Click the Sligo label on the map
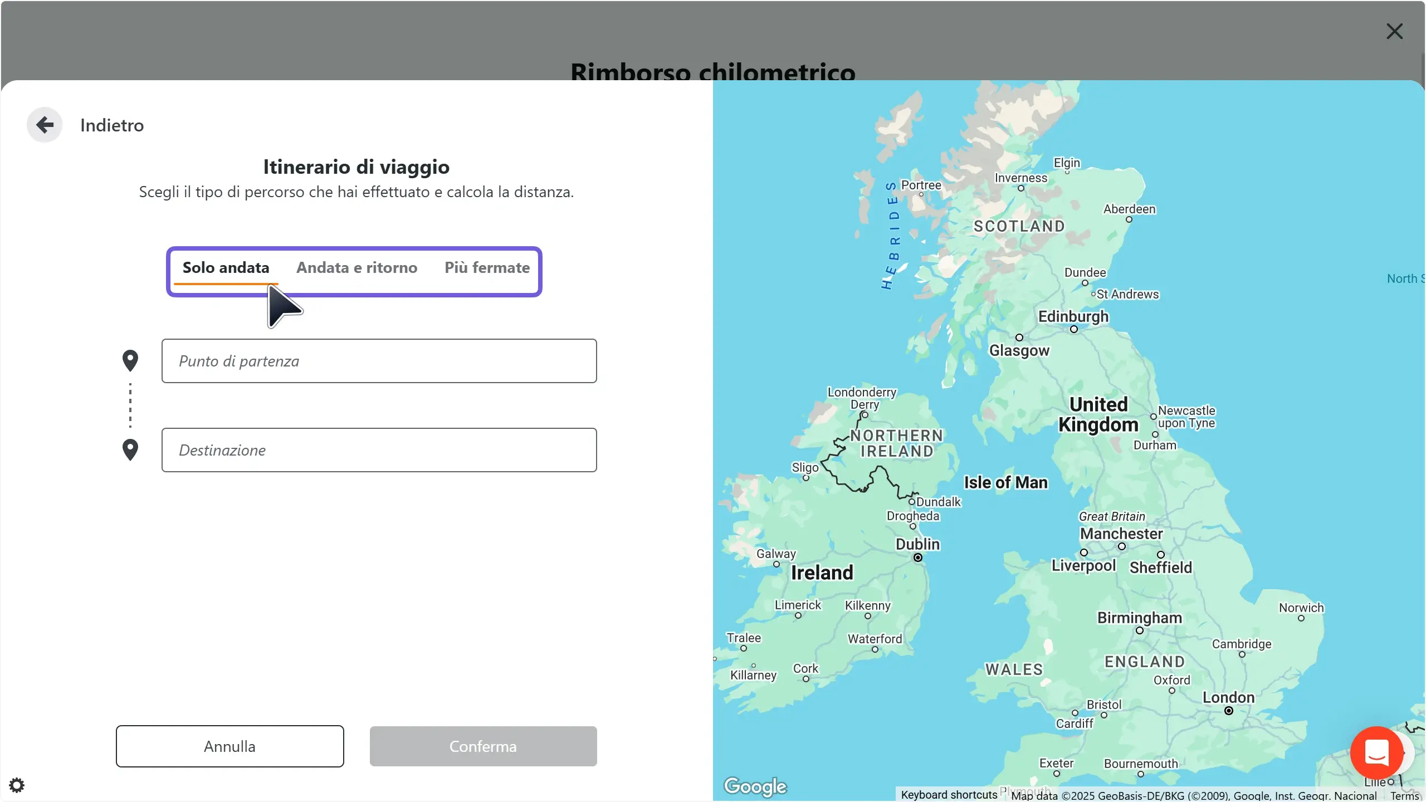 click(x=805, y=468)
